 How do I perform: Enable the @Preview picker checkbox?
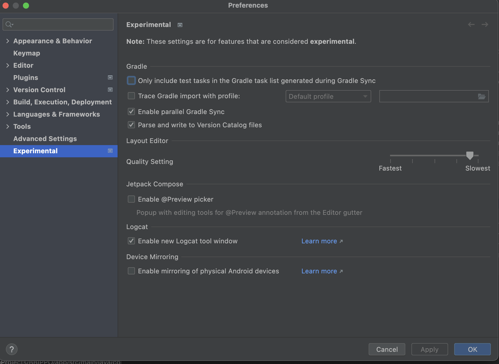131,199
